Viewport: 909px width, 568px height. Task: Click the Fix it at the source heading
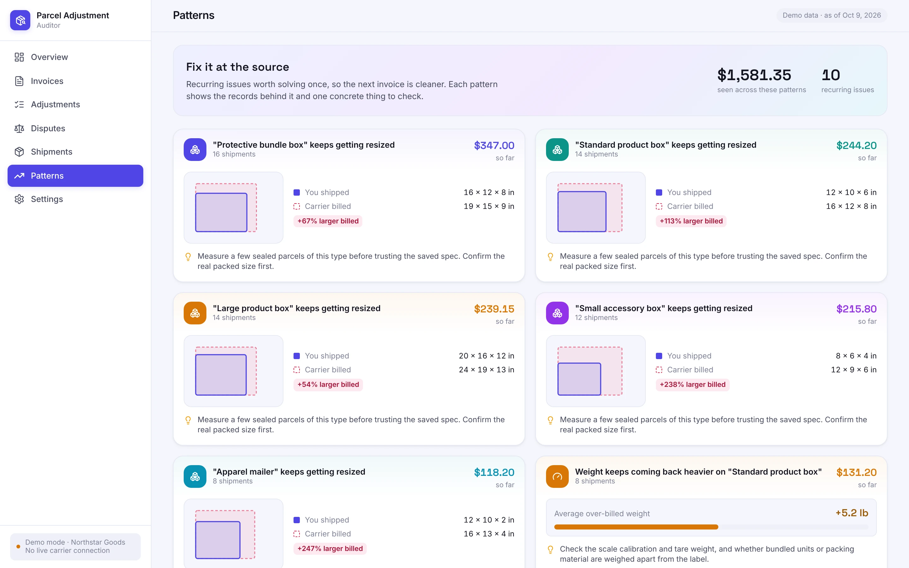click(238, 67)
